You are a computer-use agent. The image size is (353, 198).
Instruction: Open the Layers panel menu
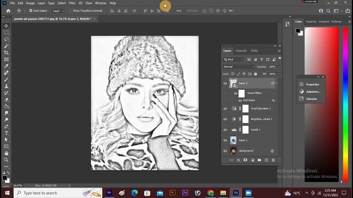coord(279,51)
